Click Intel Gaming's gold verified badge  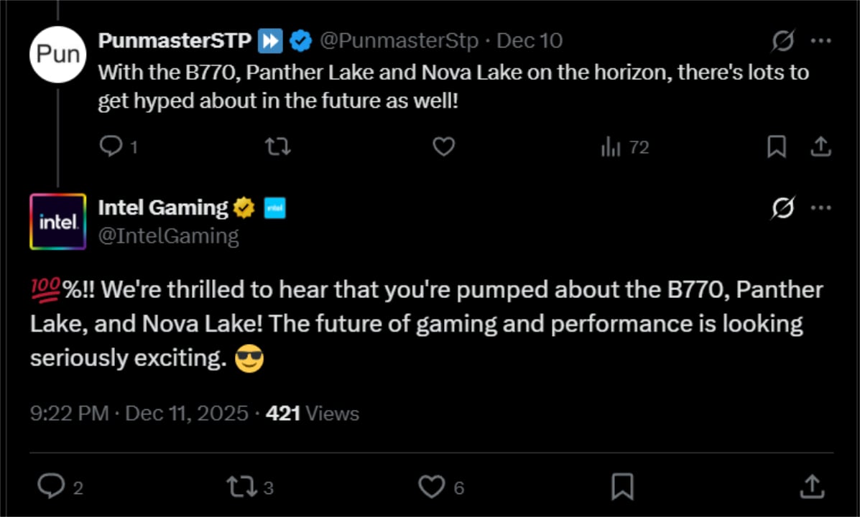[244, 208]
